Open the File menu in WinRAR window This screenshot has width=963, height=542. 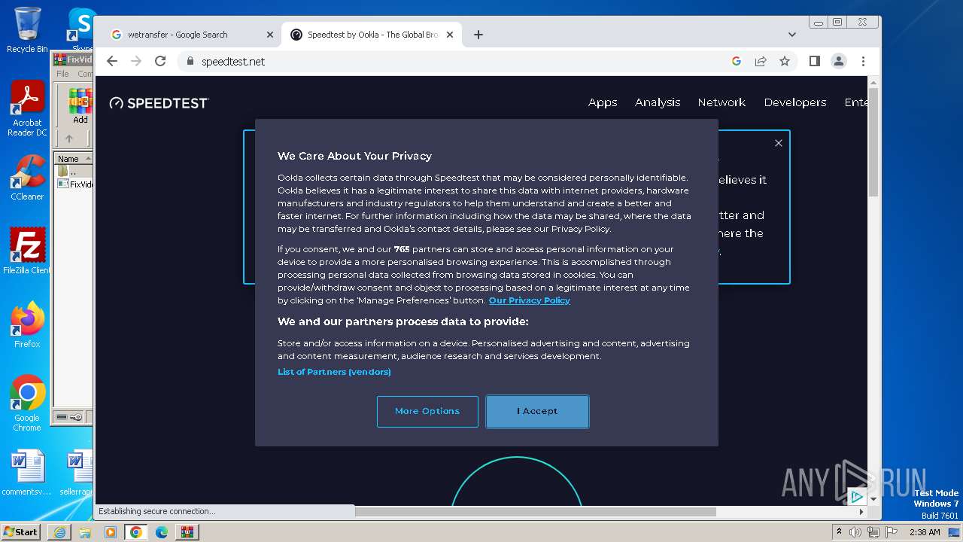click(x=62, y=74)
